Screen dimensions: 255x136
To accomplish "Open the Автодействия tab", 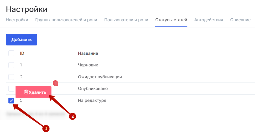I will click(209, 20).
